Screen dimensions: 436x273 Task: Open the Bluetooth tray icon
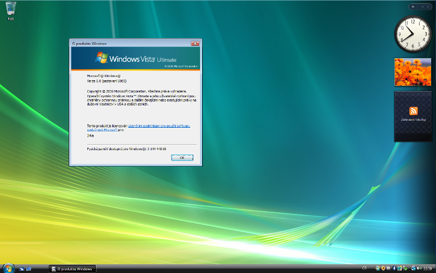tap(394, 268)
